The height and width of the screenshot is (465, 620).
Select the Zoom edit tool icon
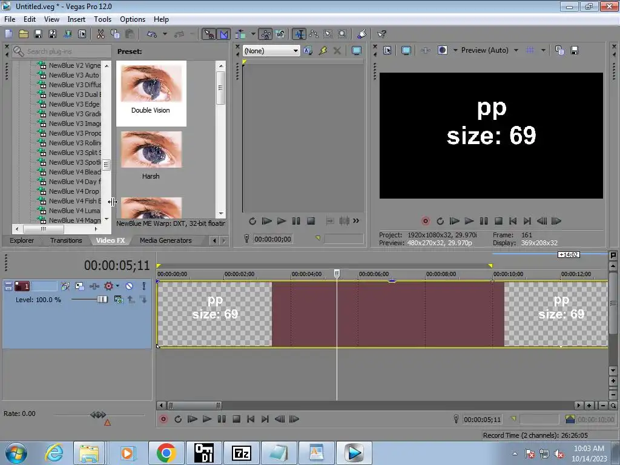coord(343,34)
